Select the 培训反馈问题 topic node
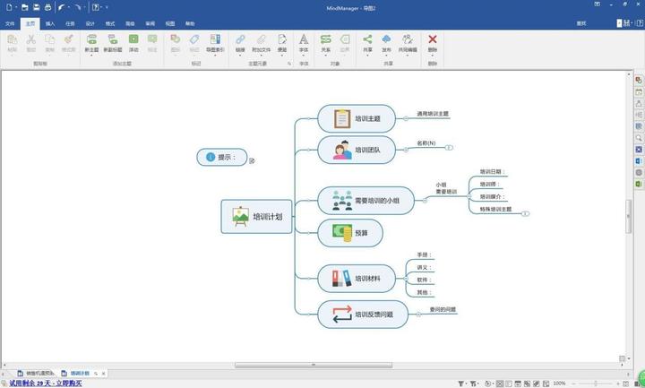645x388 pixels. 363,315
